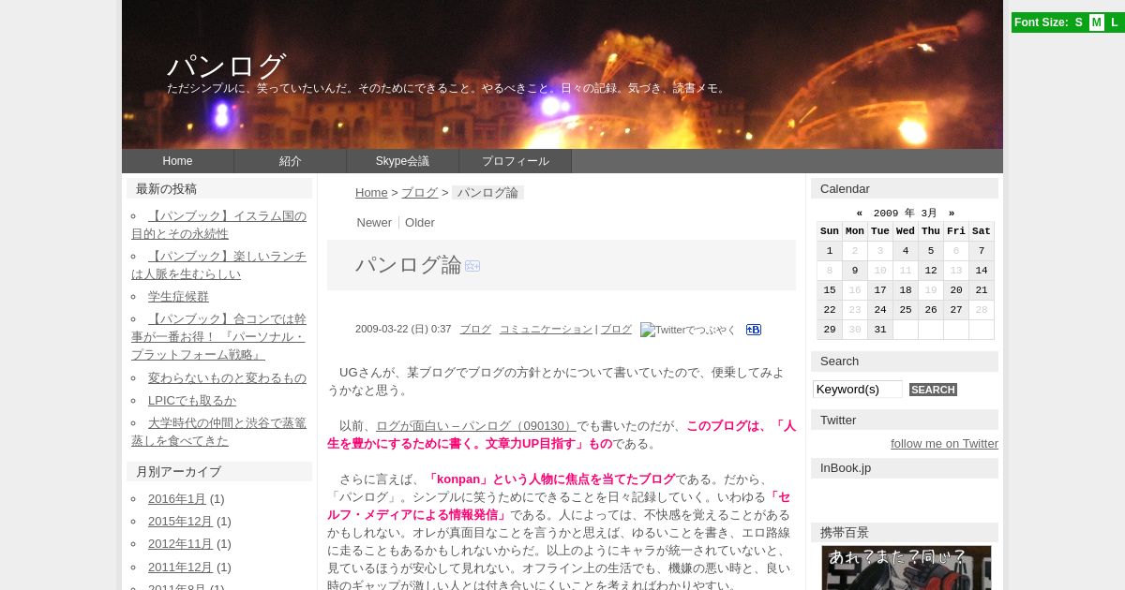This screenshot has width=1125, height=590.
Task: Set font size to large L
Action: point(1115,22)
